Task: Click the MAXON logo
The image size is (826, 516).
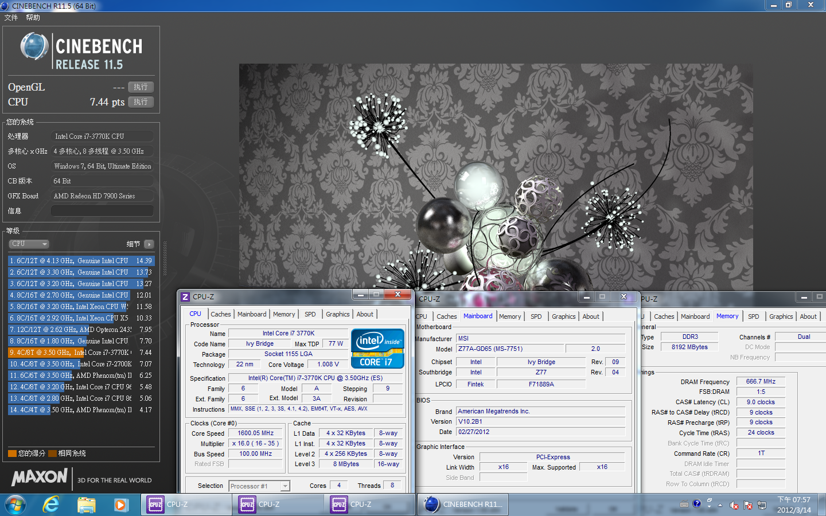Action: (40, 477)
